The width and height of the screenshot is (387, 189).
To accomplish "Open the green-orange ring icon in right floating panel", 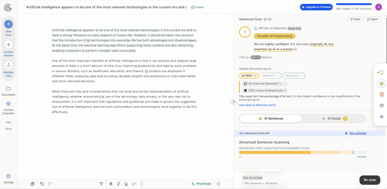I will [381, 72].
